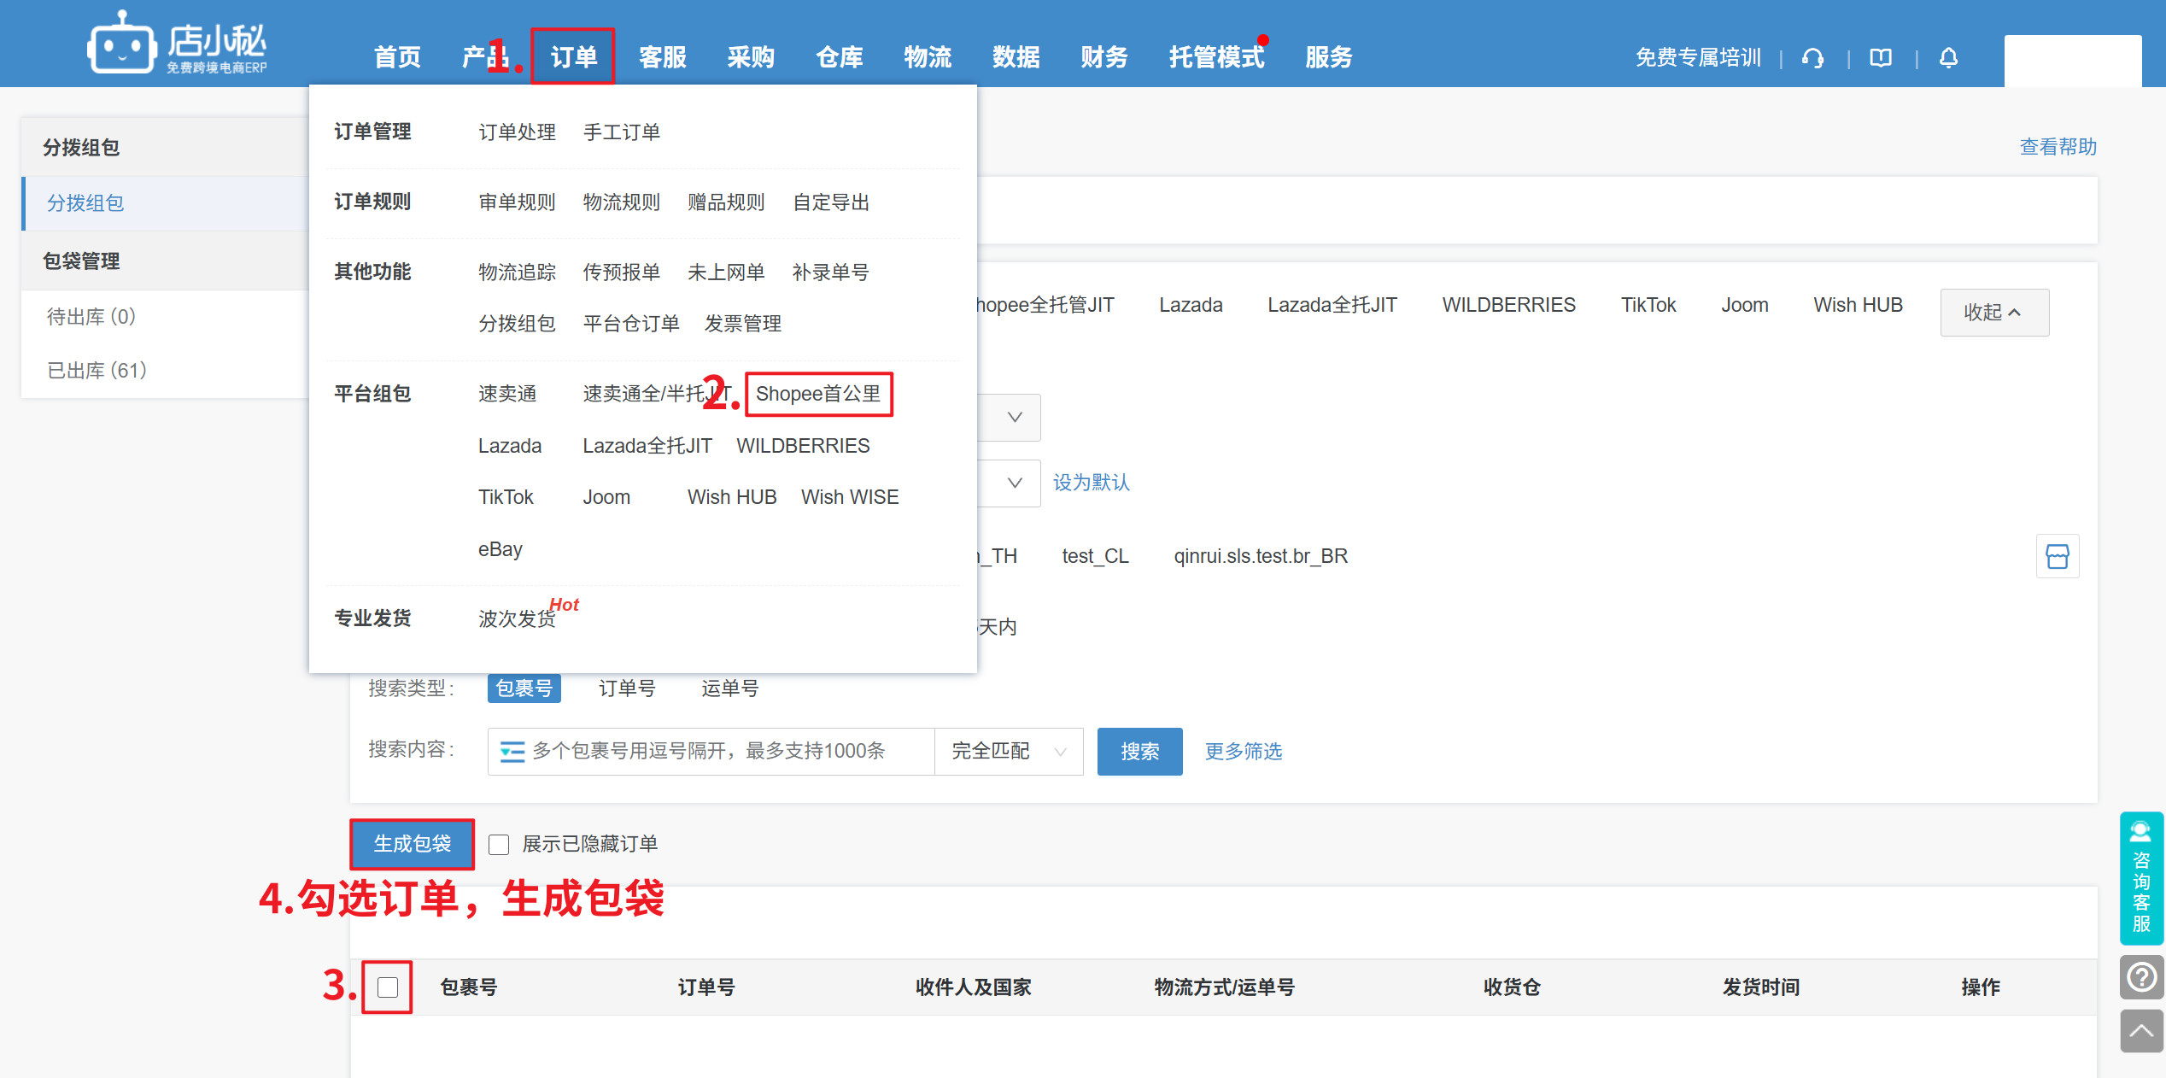Click the back-to-top arrow icon
2166x1078 pixels.
[x=2141, y=1031]
